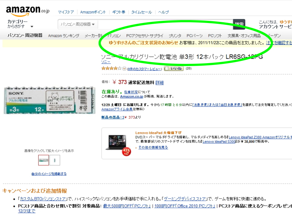The height and width of the screenshot is (219, 292).
Task: Open the カスタマーレビュー link
Action: [x=145, y=69]
